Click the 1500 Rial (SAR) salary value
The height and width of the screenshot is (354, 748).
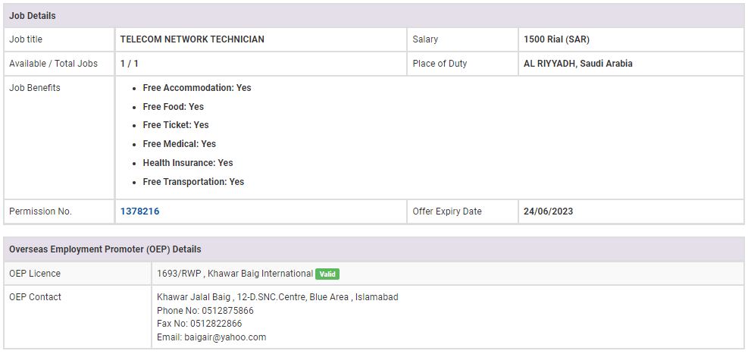pyautogui.click(x=556, y=39)
